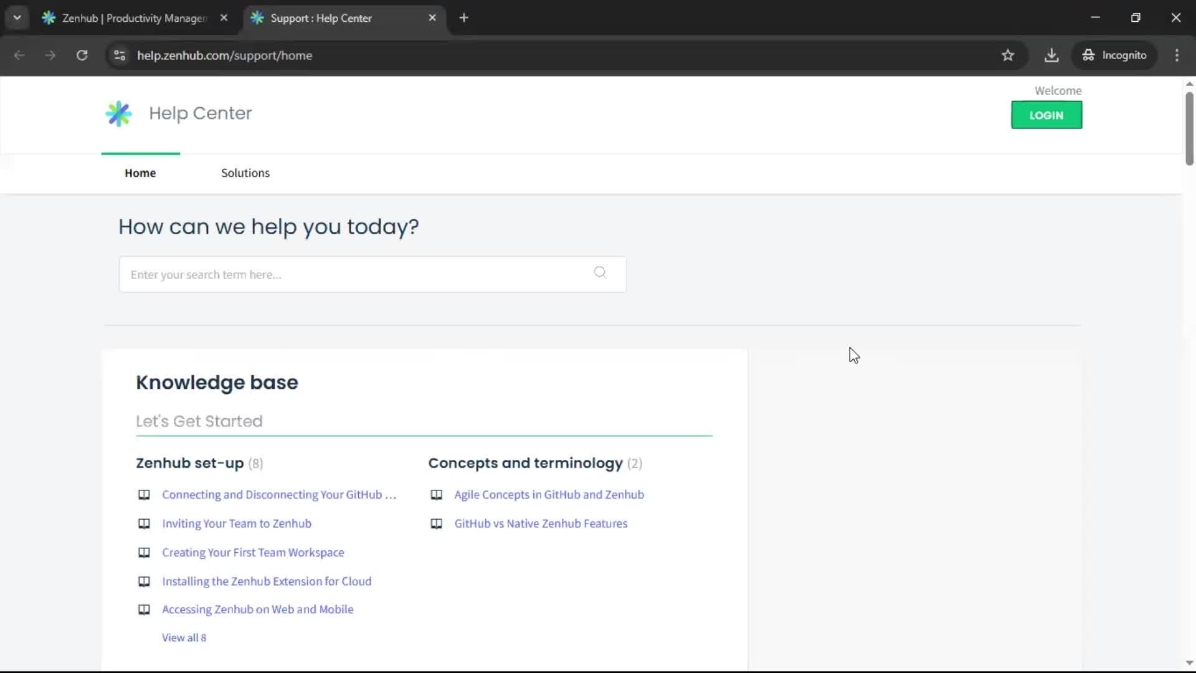Open the tab search chevron
The height and width of the screenshot is (673, 1196).
(x=17, y=17)
